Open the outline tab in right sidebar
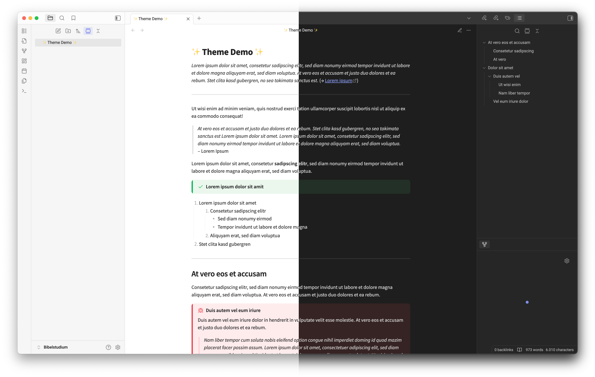 click(x=519, y=18)
